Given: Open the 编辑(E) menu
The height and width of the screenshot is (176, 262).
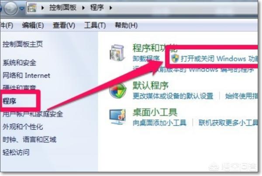Looking at the screenshot, I should 33,25.
